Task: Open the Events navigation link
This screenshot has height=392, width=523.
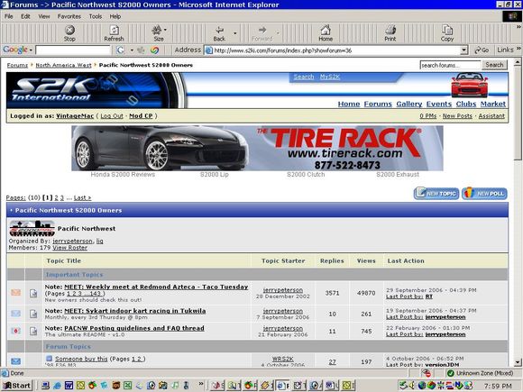Action: tap(439, 104)
